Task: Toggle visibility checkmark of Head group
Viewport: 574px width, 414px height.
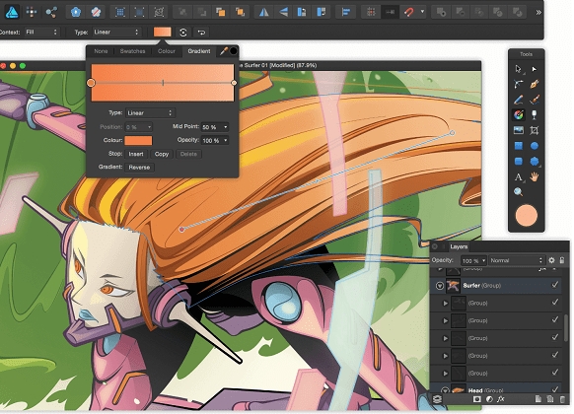Action: (555, 389)
